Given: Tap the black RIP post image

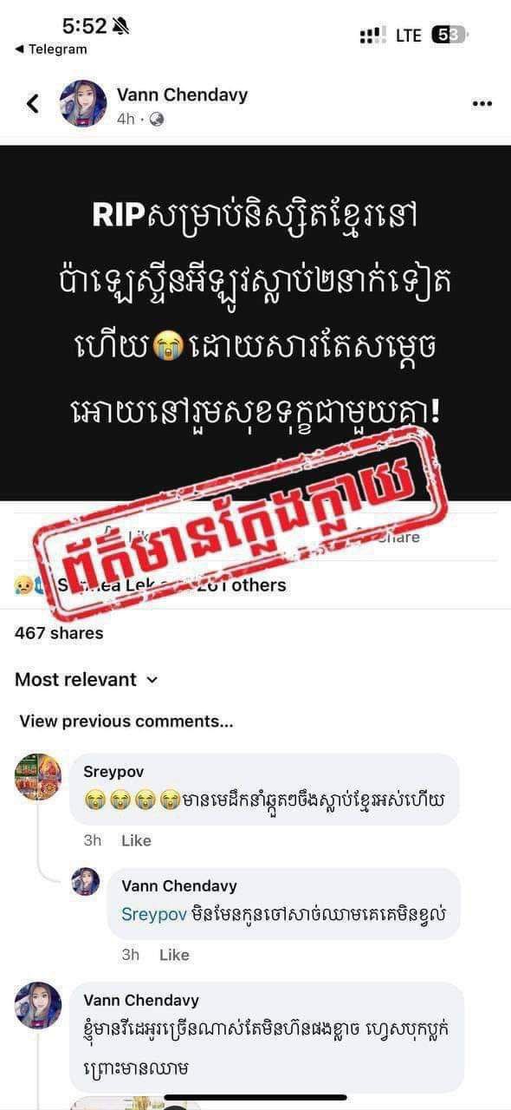Looking at the screenshot, I should [255, 323].
